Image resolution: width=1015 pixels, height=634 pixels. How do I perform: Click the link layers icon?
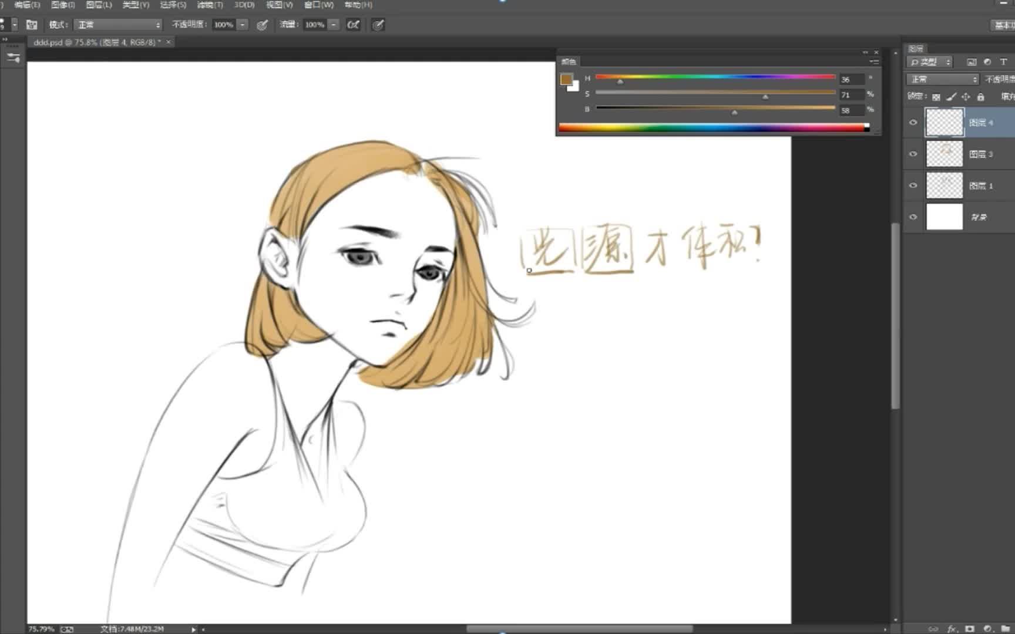933,628
